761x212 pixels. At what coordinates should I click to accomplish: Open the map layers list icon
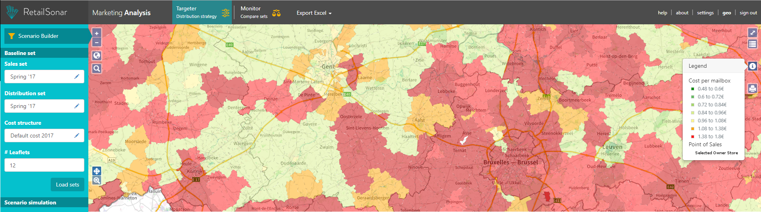point(752,44)
